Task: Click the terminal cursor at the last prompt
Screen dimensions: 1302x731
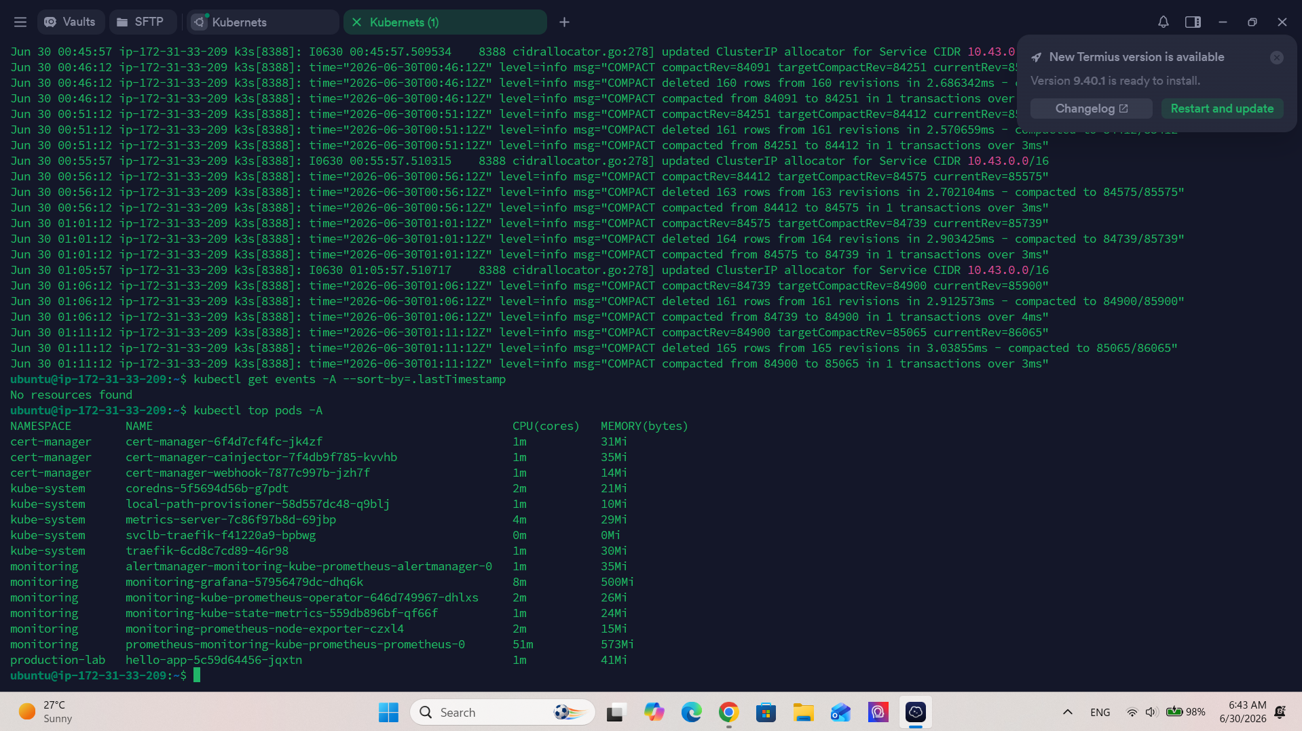Action: click(197, 675)
